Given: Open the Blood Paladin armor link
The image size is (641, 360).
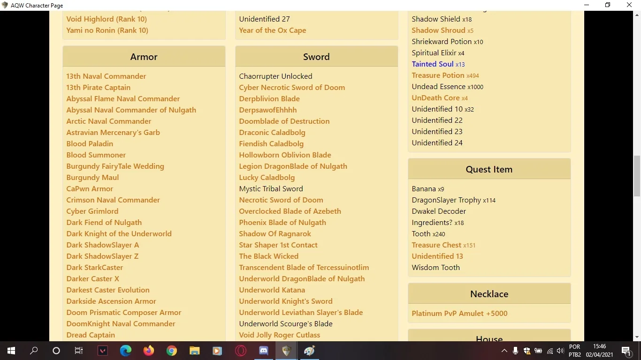Looking at the screenshot, I should point(90,144).
